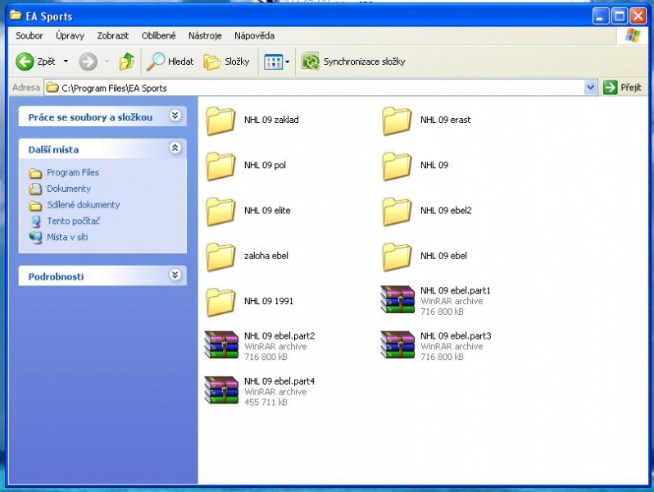
Task: Click the Dokumenty icon in sidebar
Action: click(35, 189)
